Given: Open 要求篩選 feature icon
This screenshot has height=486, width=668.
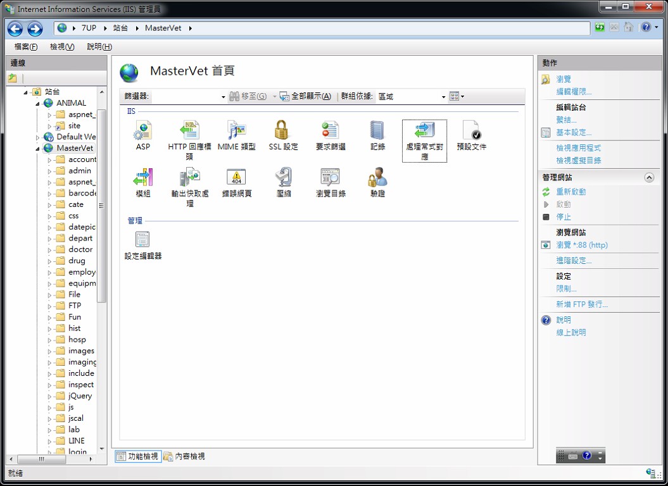Looking at the screenshot, I should click(x=331, y=135).
